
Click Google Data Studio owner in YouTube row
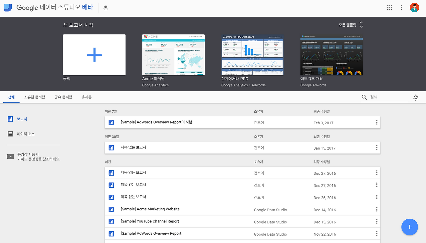point(270,222)
